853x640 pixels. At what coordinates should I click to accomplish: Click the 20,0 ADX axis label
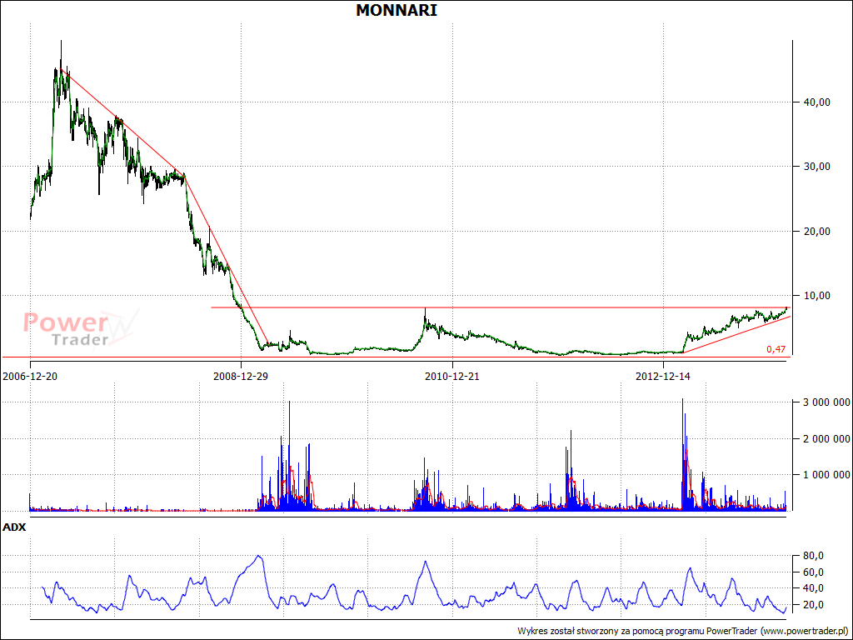tap(813, 605)
